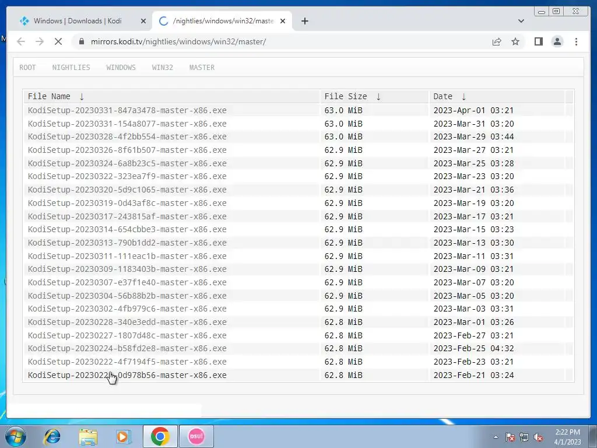The width and height of the screenshot is (597, 448).
Task: Close the Kodi Downloads tab
Action: (143, 21)
